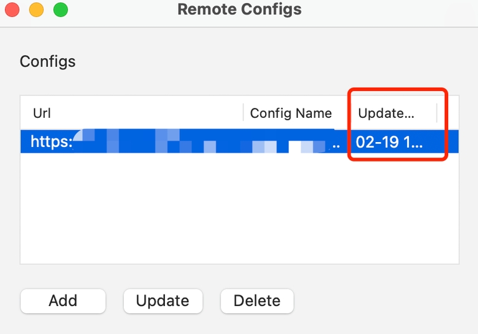478x334 pixels.
Task: Click the 02-19 update time cell
Action: pos(389,142)
